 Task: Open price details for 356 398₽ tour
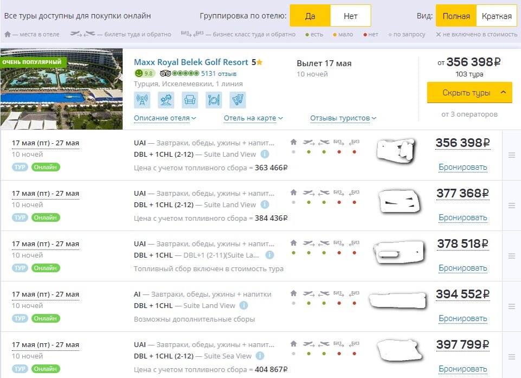(x=462, y=143)
